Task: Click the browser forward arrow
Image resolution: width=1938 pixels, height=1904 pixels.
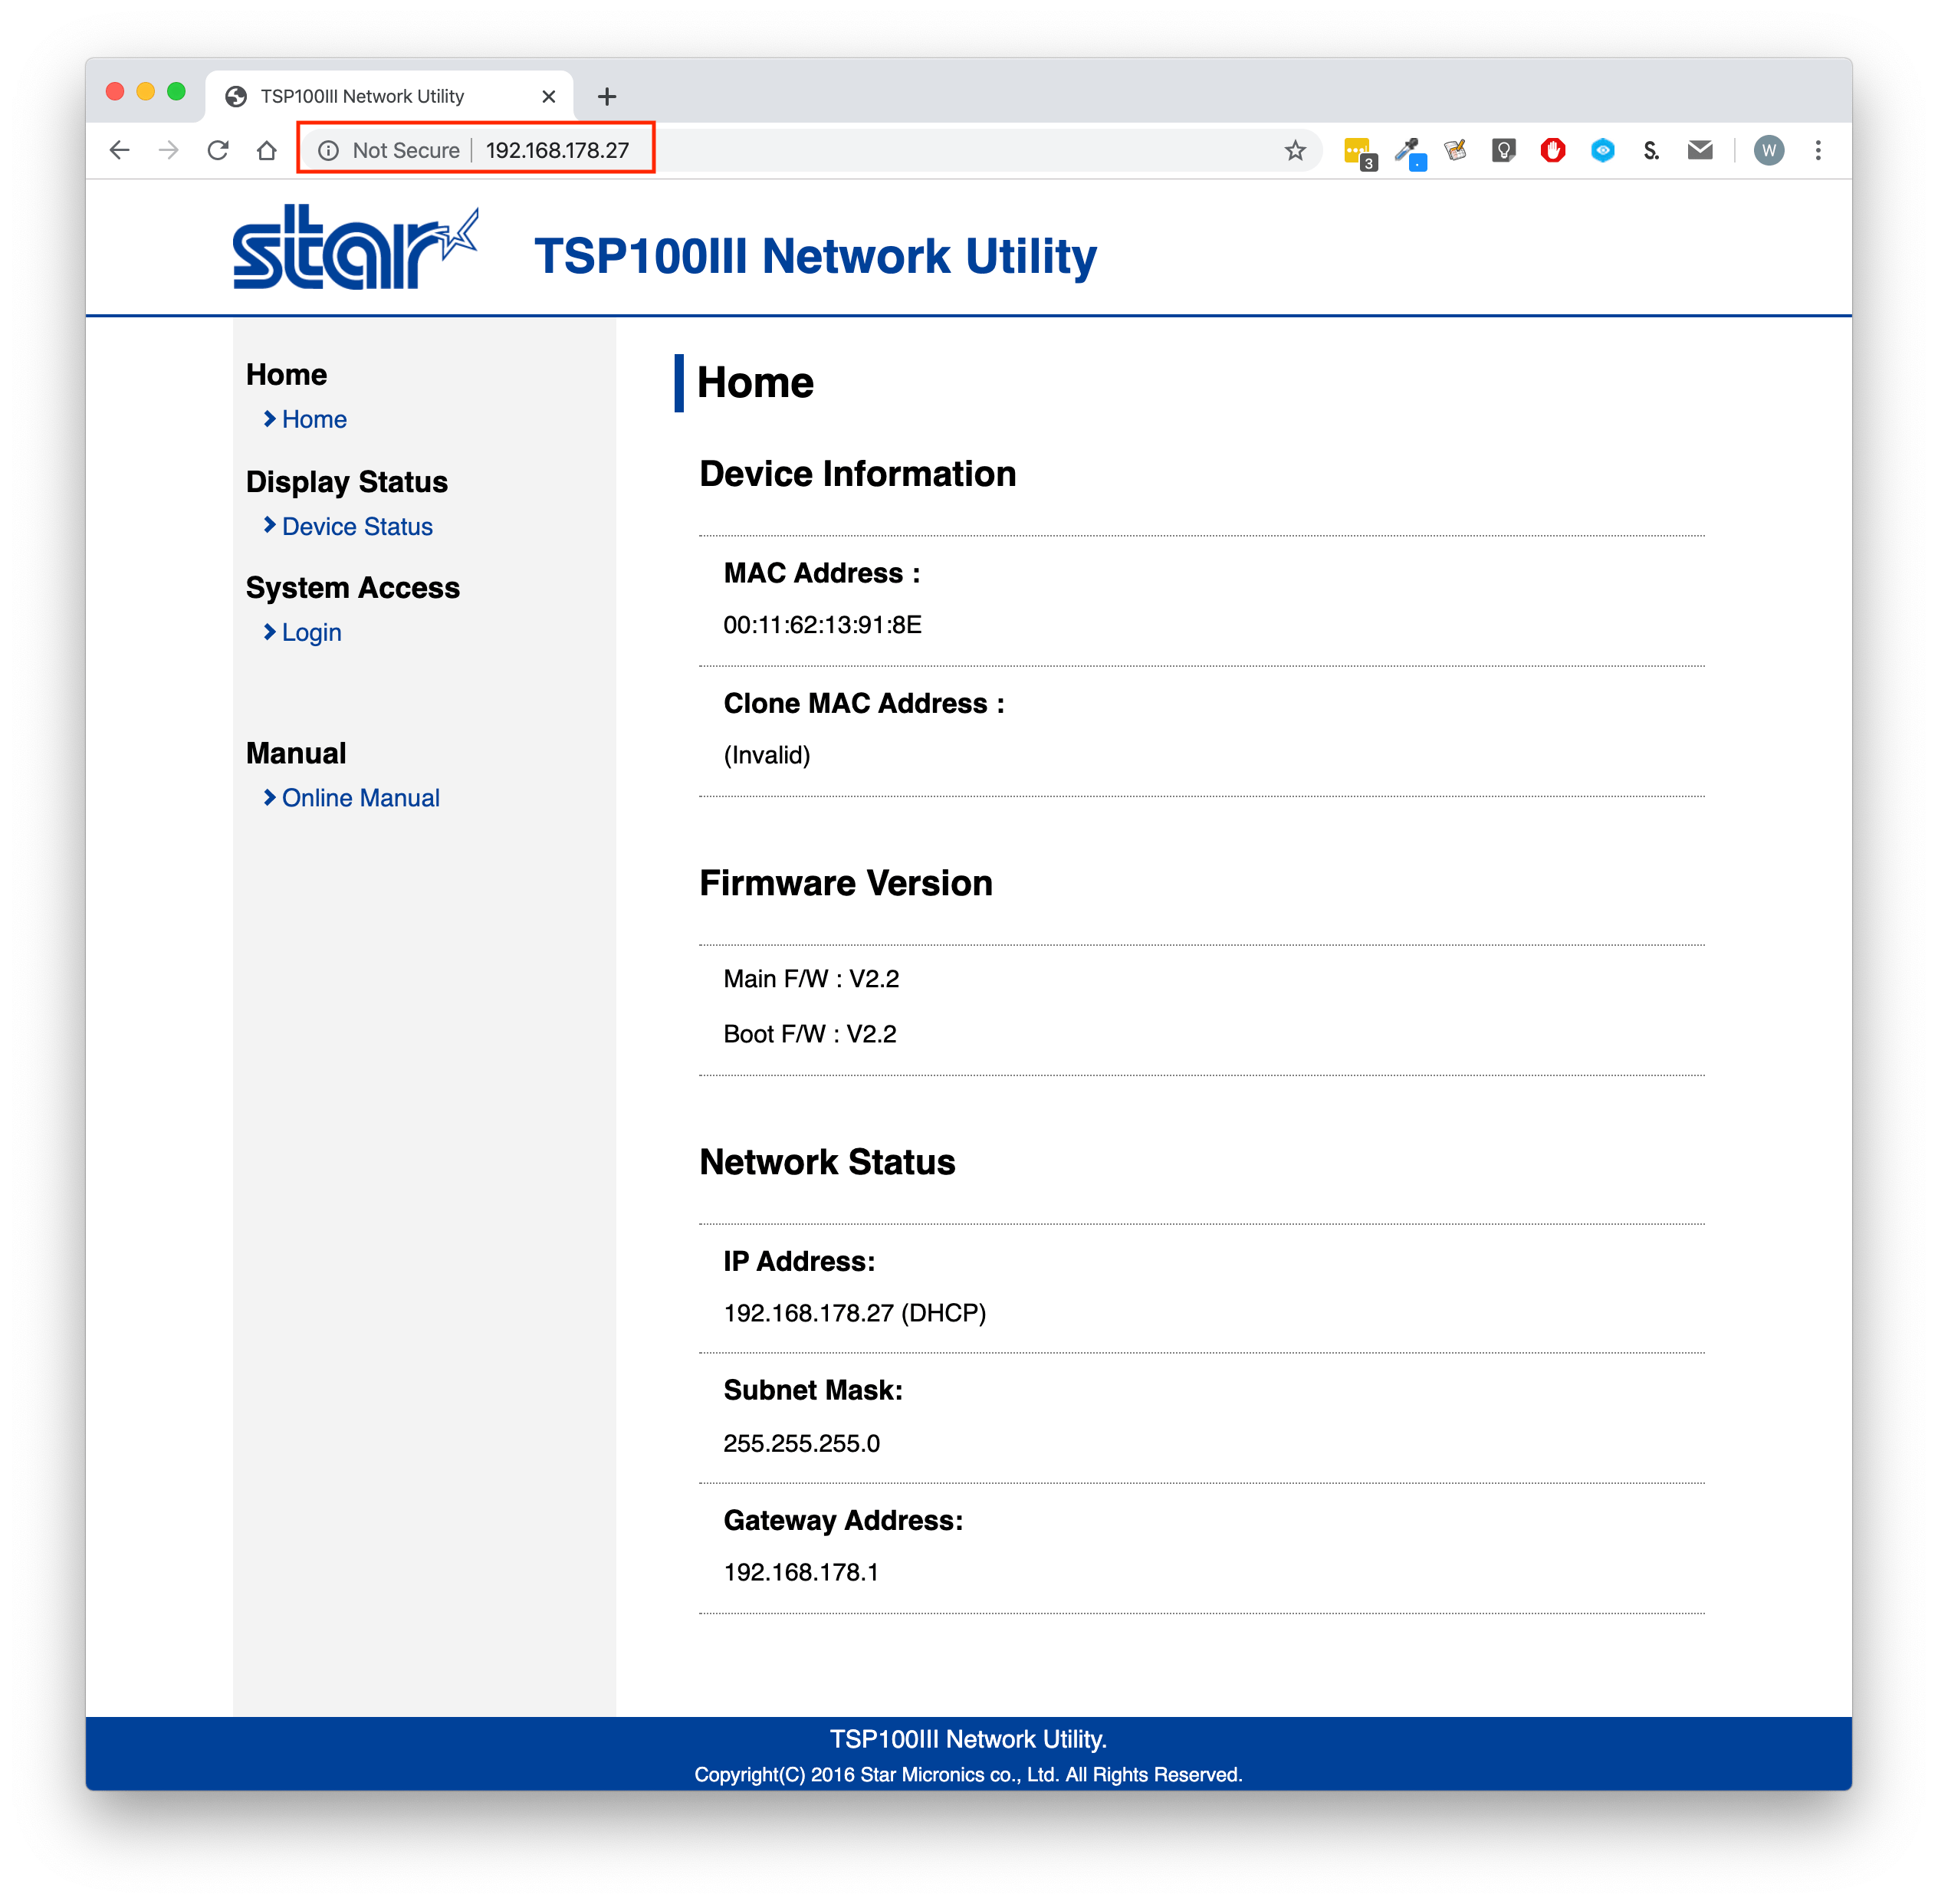Action: point(168,150)
